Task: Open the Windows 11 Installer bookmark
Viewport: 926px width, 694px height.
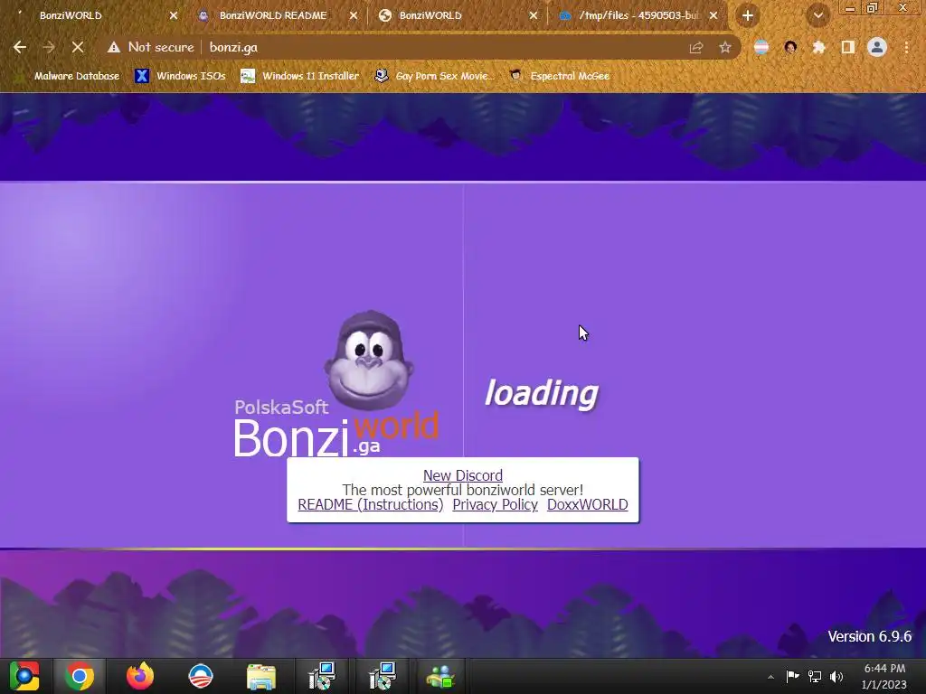Action: pyautogui.click(x=299, y=76)
